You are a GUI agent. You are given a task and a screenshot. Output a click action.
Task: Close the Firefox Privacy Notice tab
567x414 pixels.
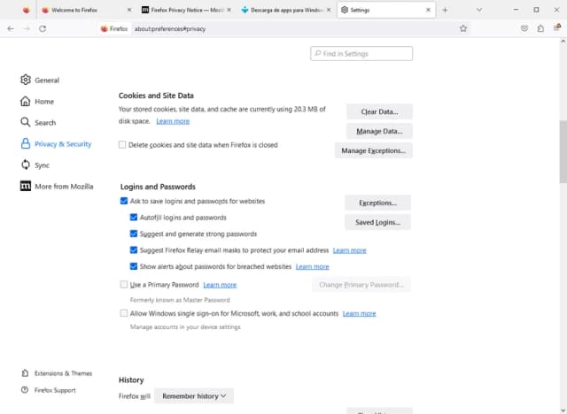tap(229, 10)
